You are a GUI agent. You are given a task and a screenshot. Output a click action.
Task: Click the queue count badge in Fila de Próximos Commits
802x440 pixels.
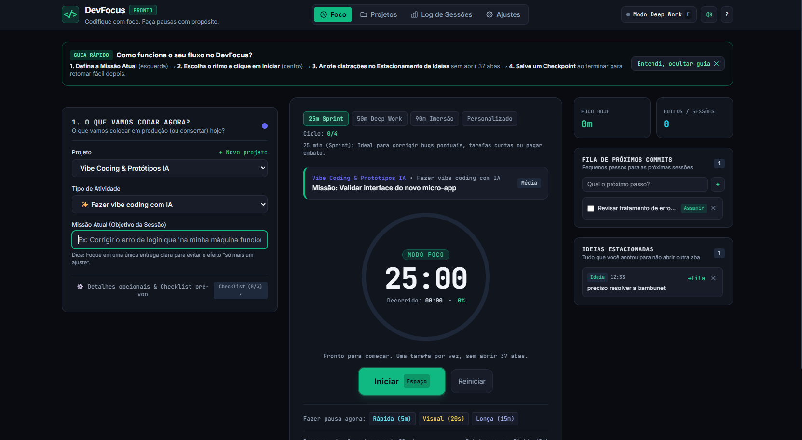pos(719,164)
